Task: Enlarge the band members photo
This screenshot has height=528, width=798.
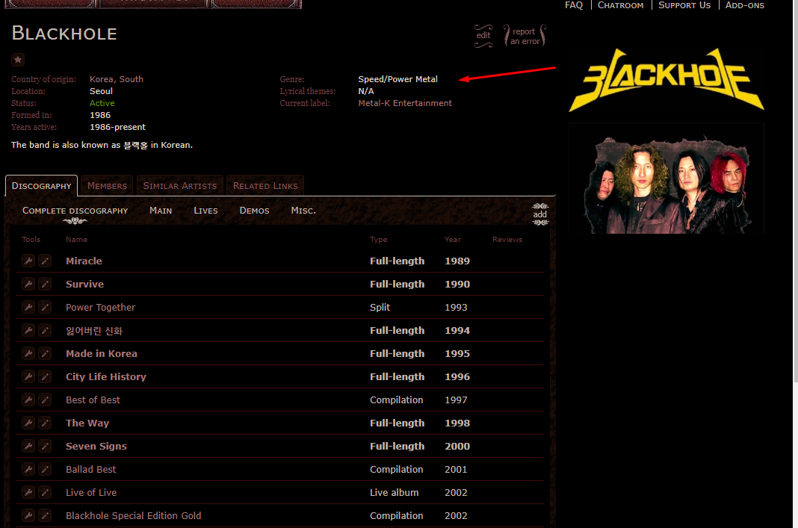Action: (666, 178)
